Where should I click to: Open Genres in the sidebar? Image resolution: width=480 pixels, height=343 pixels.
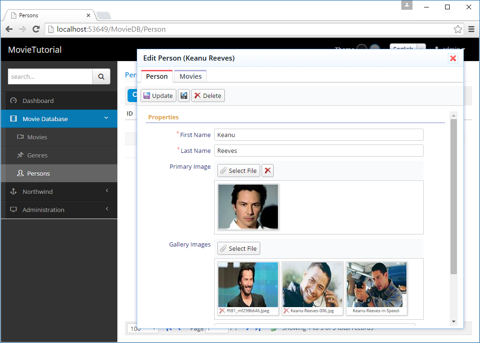click(x=37, y=155)
